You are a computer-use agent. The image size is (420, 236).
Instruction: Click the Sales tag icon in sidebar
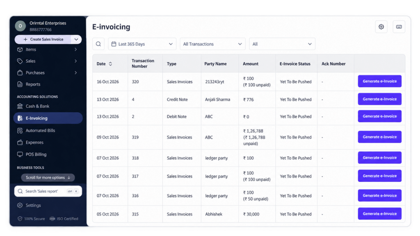[20, 61]
